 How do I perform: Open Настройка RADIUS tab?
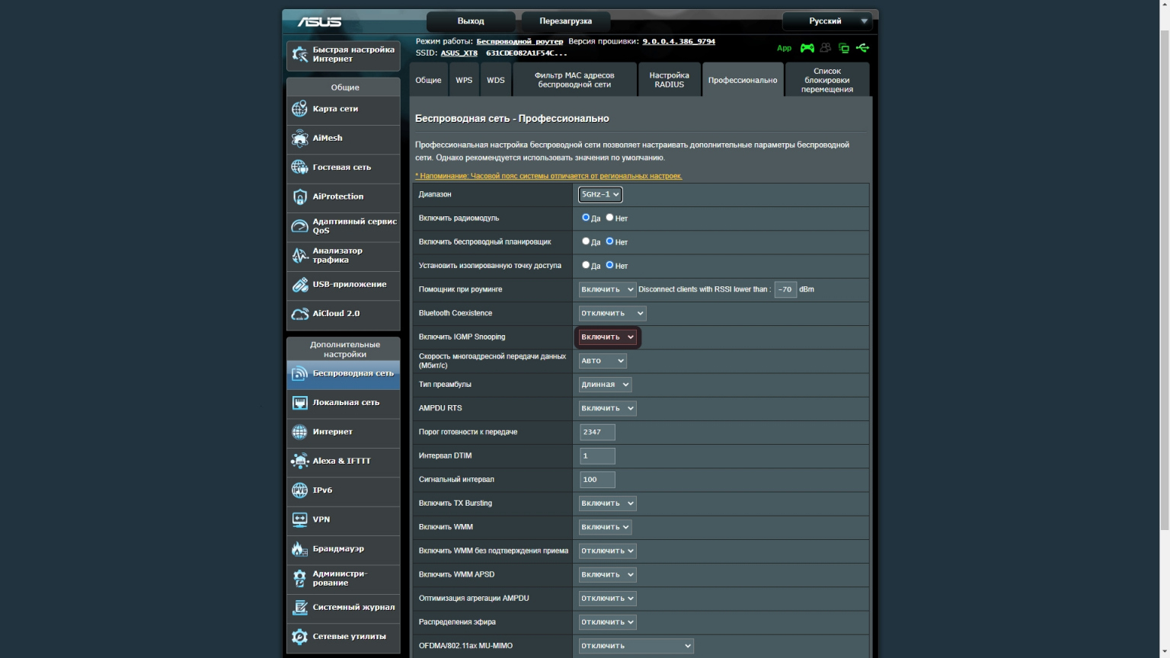coord(669,80)
